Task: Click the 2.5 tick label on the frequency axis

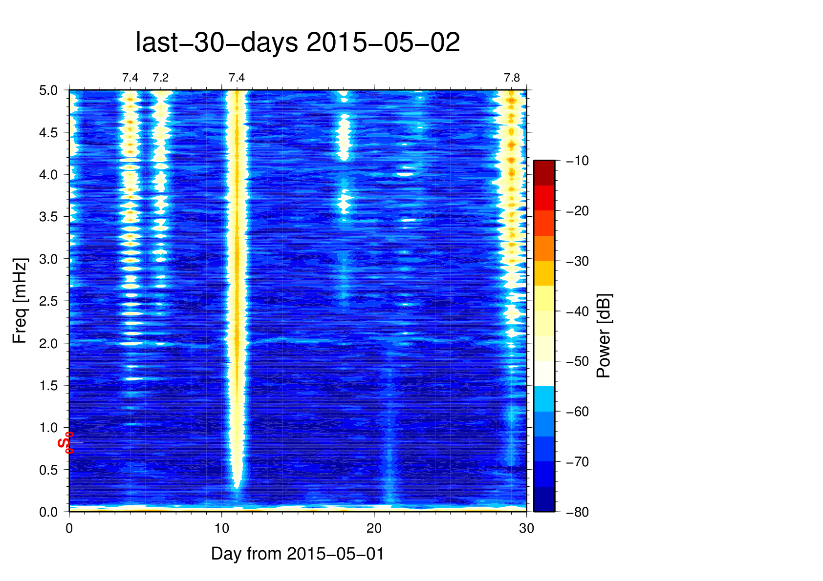Action: (x=48, y=301)
